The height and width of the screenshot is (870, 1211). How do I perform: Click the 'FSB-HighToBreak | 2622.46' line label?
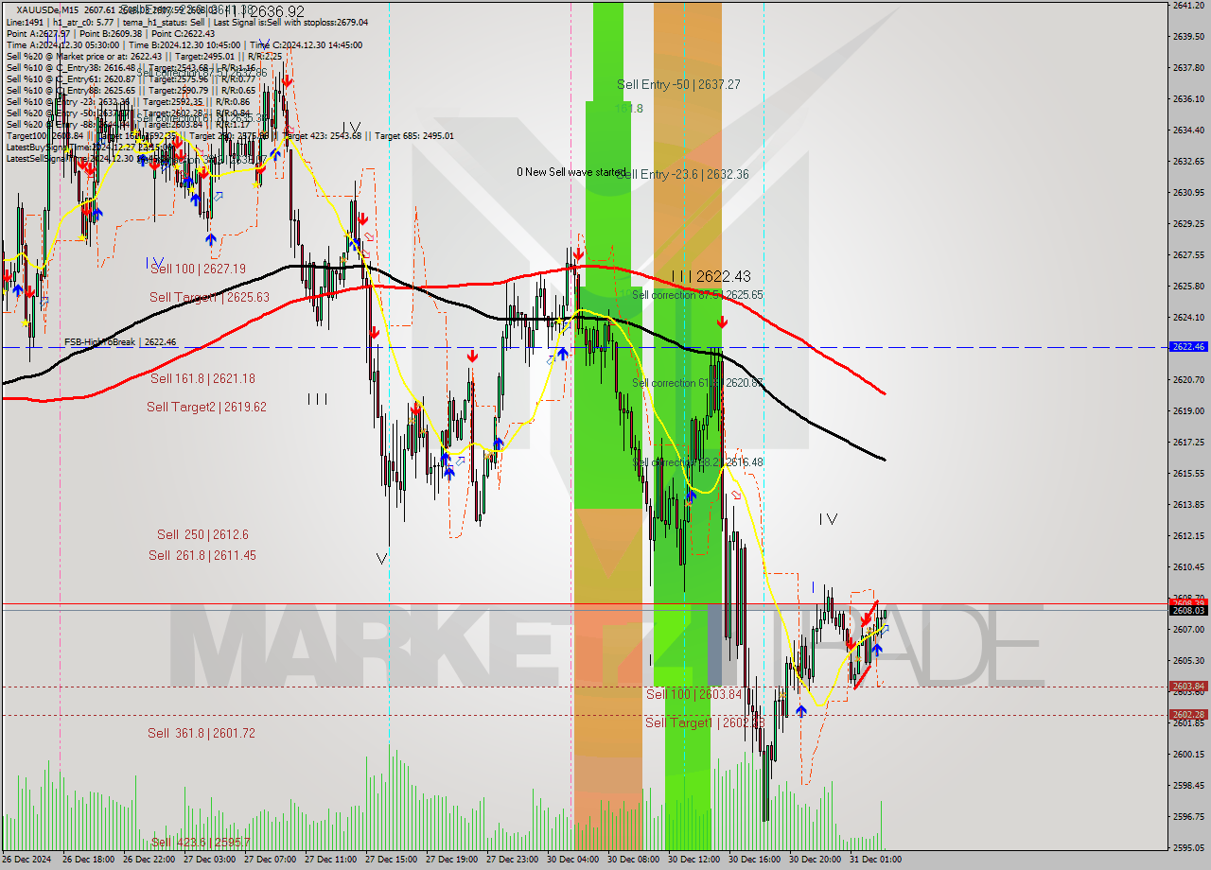point(120,341)
